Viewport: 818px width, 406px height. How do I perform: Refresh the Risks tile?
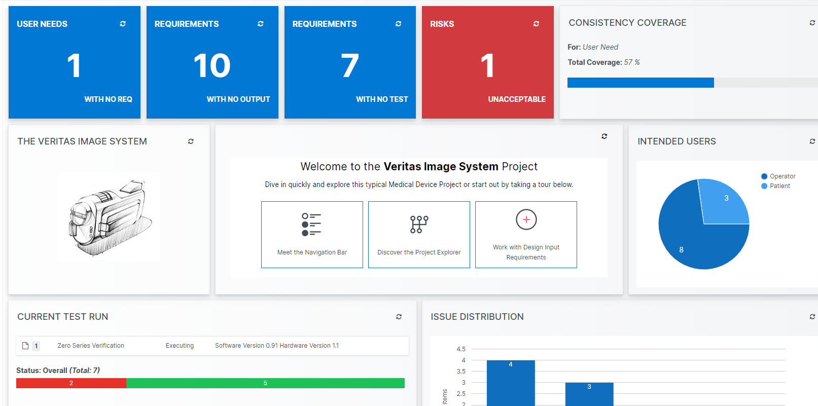pyautogui.click(x=536, y=24)
